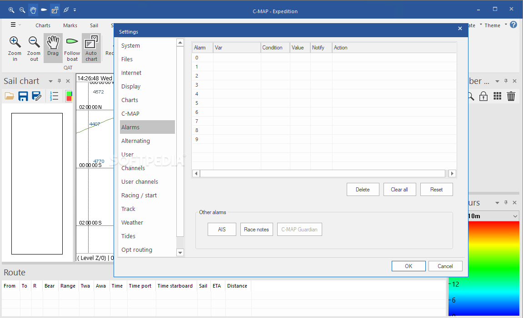Click the Clear all button

tap(399, 190)
